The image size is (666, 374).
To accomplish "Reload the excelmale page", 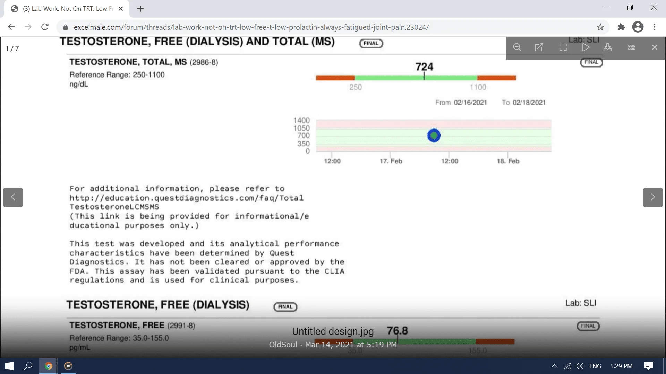I will coord(45,27).
